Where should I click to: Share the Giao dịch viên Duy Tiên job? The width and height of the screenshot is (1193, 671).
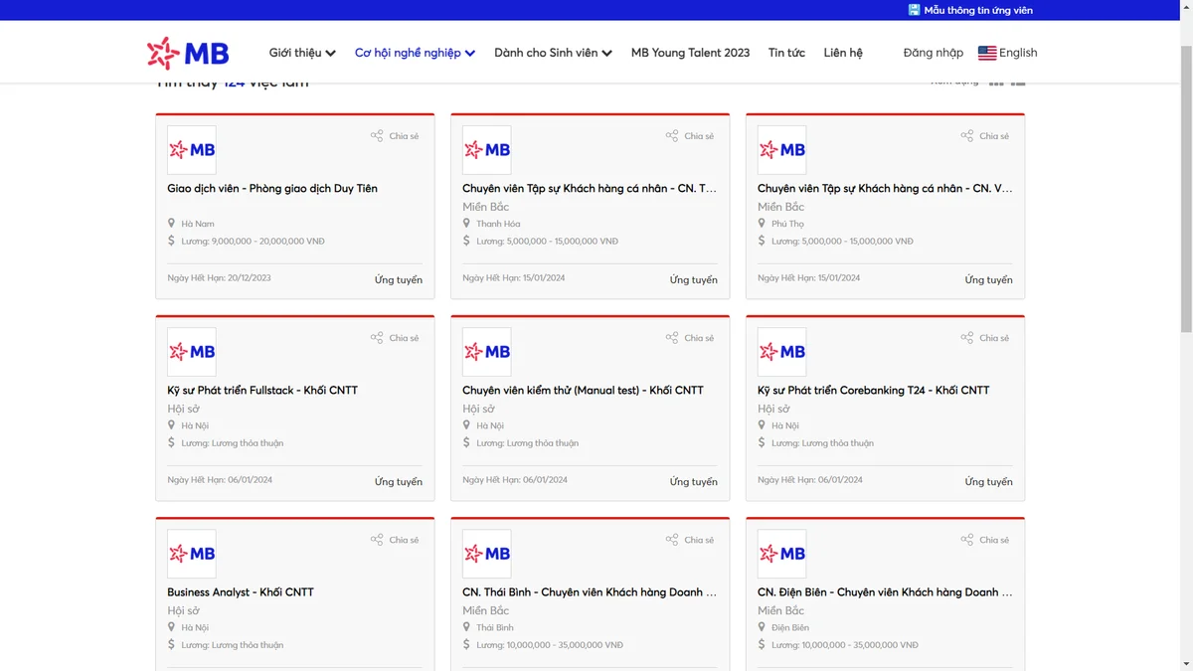point(395,136)
